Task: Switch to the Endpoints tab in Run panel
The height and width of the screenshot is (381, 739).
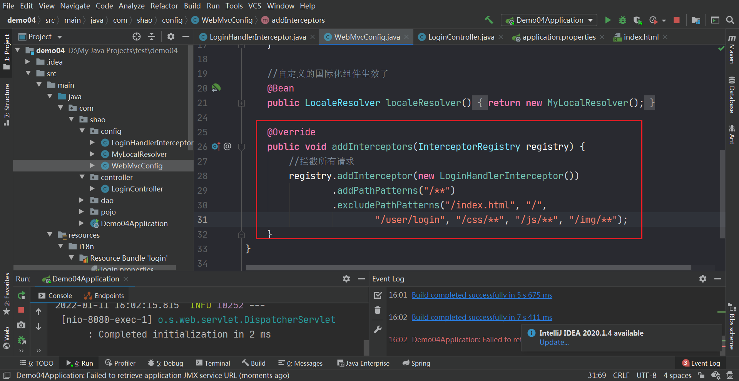Action: click(104, 296)
